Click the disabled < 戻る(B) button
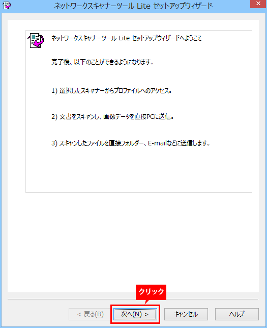 pos(91,314)
